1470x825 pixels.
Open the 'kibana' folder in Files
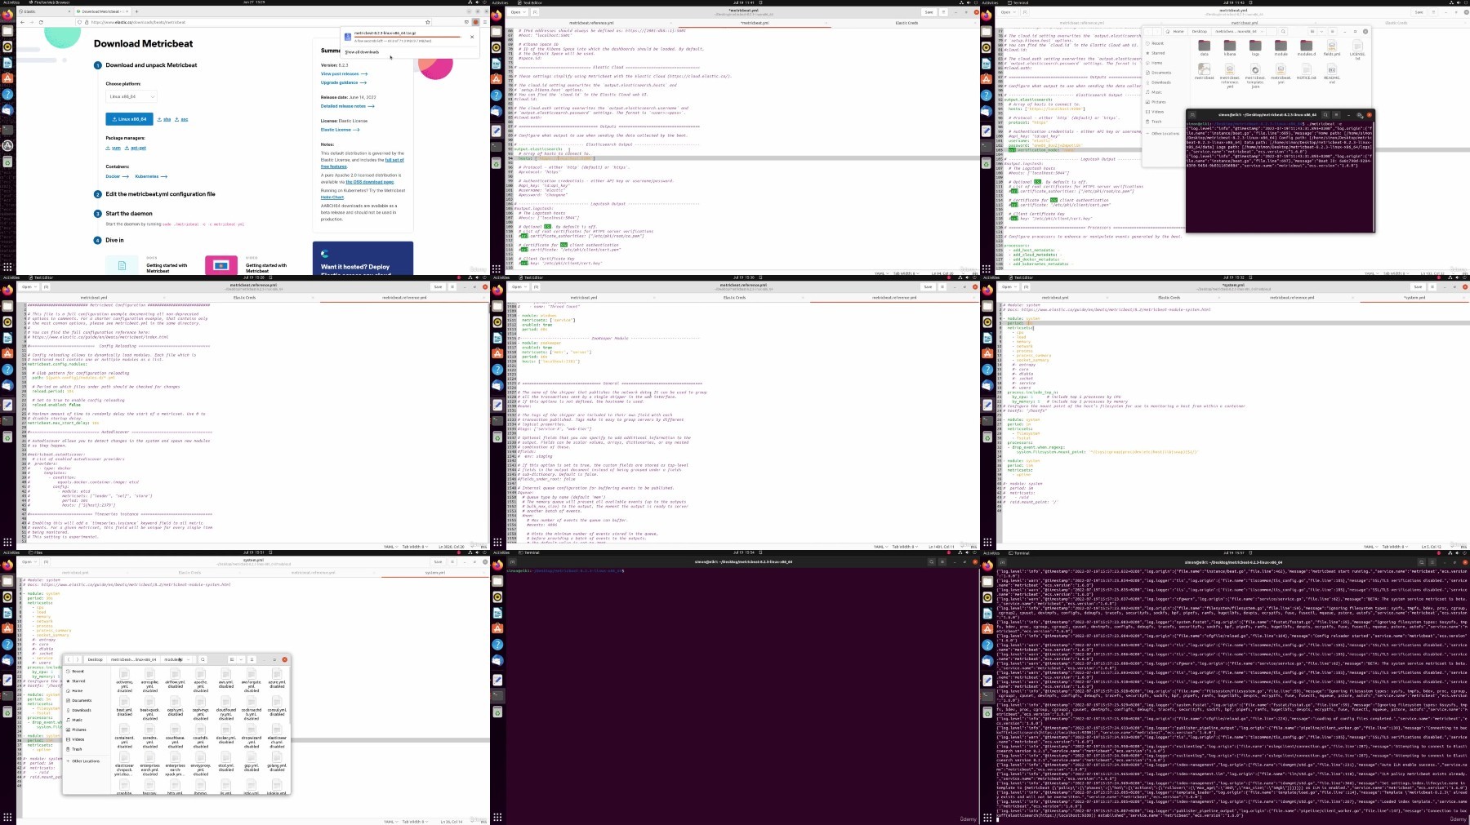1230,48
